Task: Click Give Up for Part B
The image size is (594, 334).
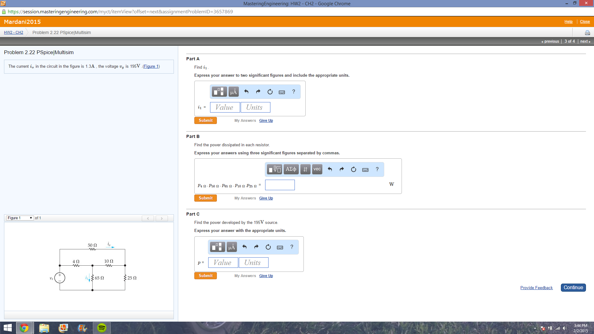Action: click(x=266, y=198)
